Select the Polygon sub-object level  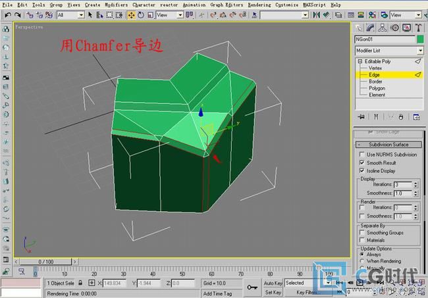pos(377,88)
